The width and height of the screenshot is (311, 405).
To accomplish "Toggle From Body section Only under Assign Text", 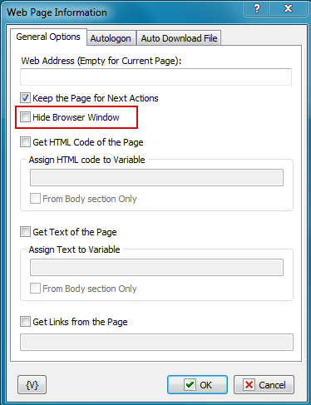I will pos(35,289).
